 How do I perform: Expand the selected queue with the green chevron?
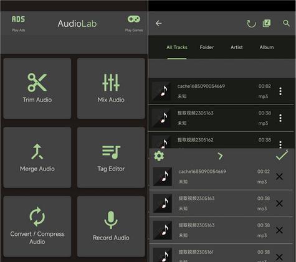[x=220, y=156]
